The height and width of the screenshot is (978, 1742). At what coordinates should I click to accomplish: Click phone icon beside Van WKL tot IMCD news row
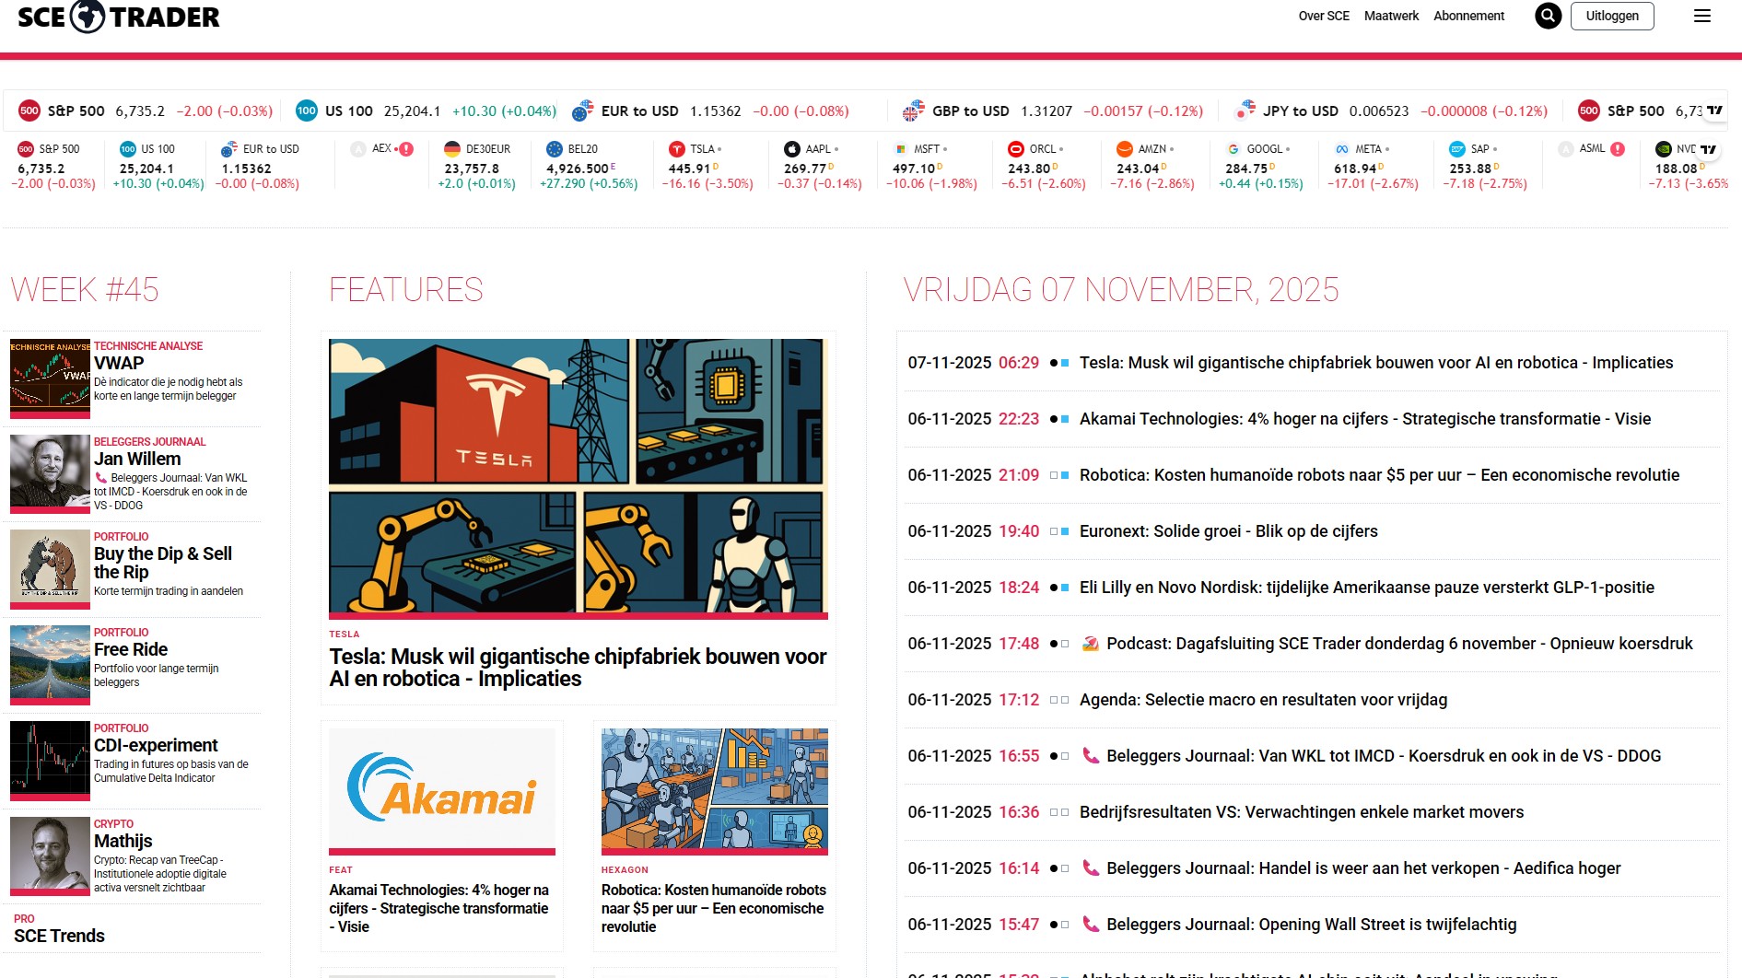[x=1090, y=756]
